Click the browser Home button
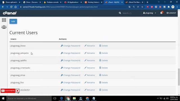 coord(15,7)
